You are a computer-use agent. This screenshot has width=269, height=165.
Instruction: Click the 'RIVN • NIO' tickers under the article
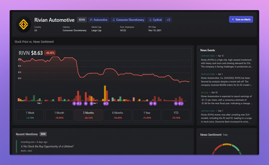[x=27, y=151]
